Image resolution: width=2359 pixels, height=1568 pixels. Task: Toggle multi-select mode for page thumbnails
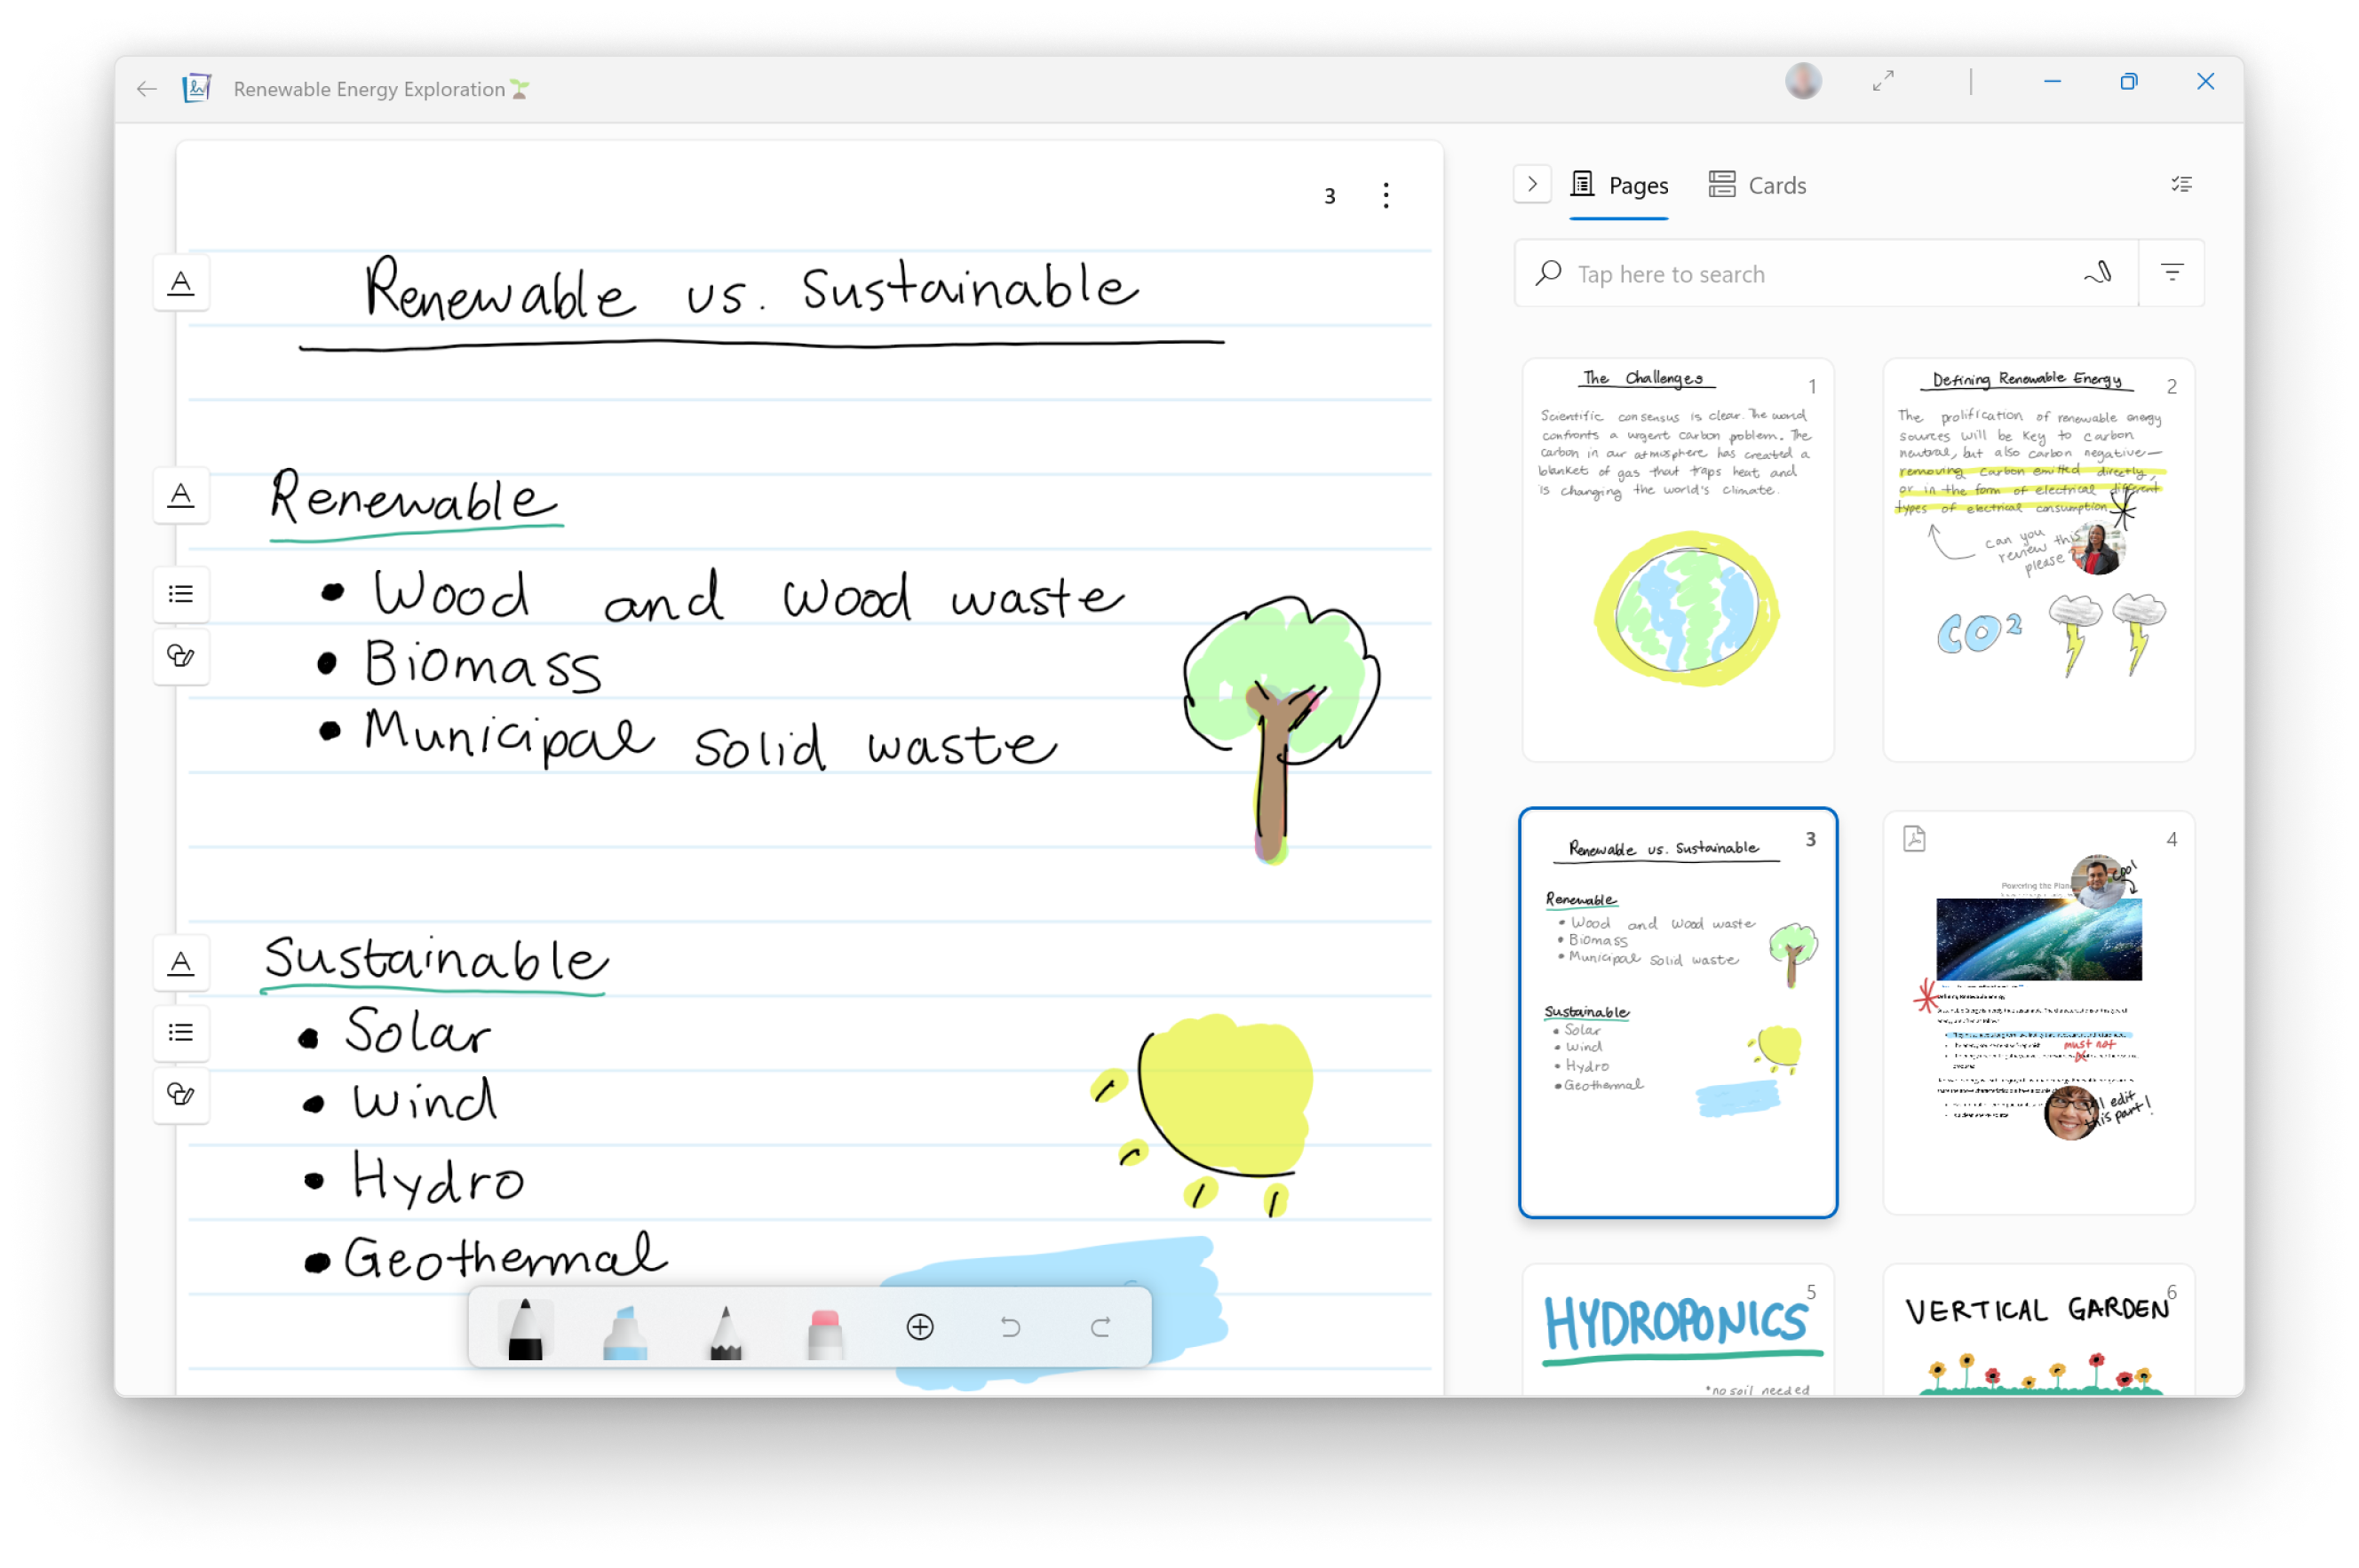2182,184
